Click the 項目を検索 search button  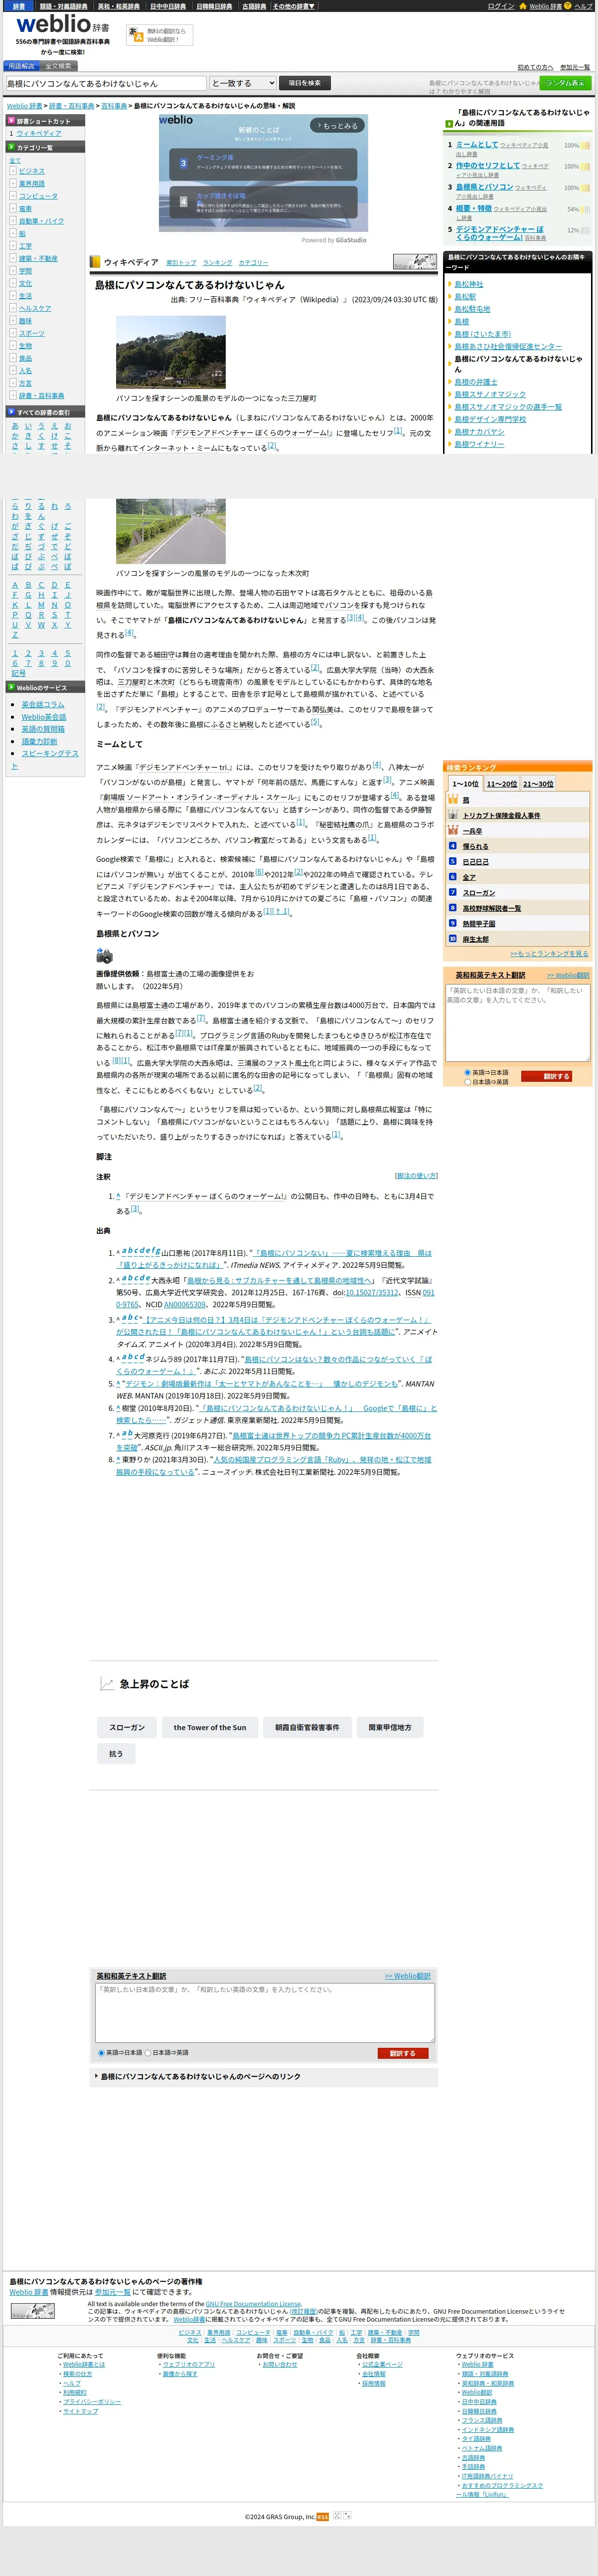click(x=304, y=83)
